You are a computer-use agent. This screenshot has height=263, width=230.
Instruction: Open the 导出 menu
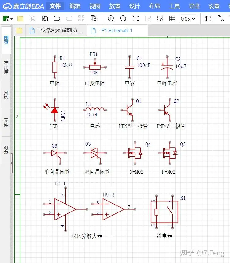pyautogui.click(x=194, y=6)
